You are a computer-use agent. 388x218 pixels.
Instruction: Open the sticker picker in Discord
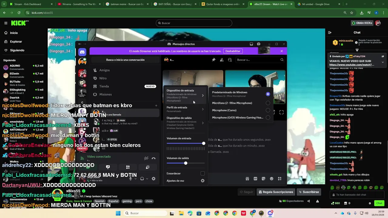pos(263,179)
